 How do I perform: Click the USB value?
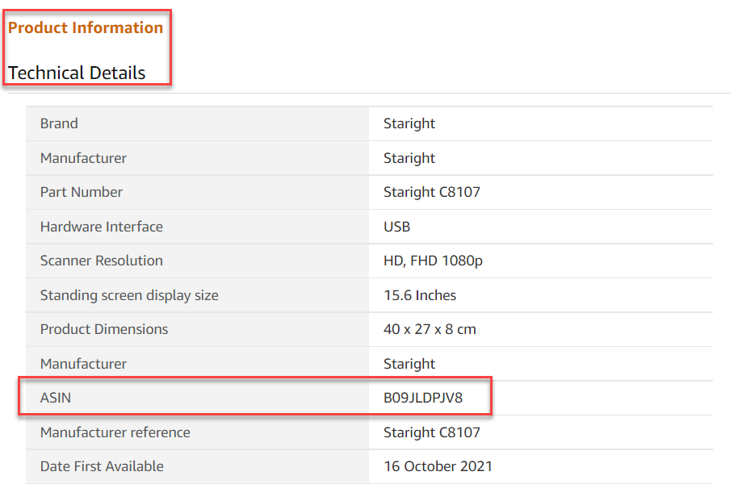tap(396, 227)
